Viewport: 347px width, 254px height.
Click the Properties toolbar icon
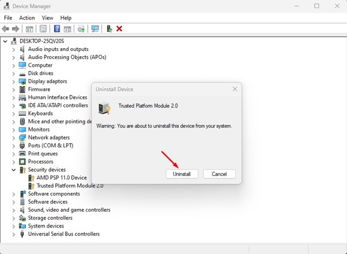(x=43, y=29)
